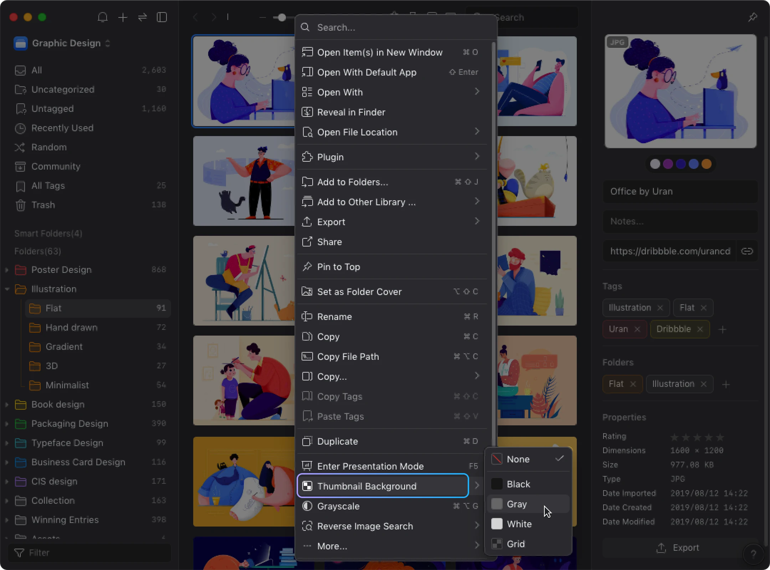
Task: Click the Trash icon in sidebar
Action: pyautogui.click(x=20, y=205)
